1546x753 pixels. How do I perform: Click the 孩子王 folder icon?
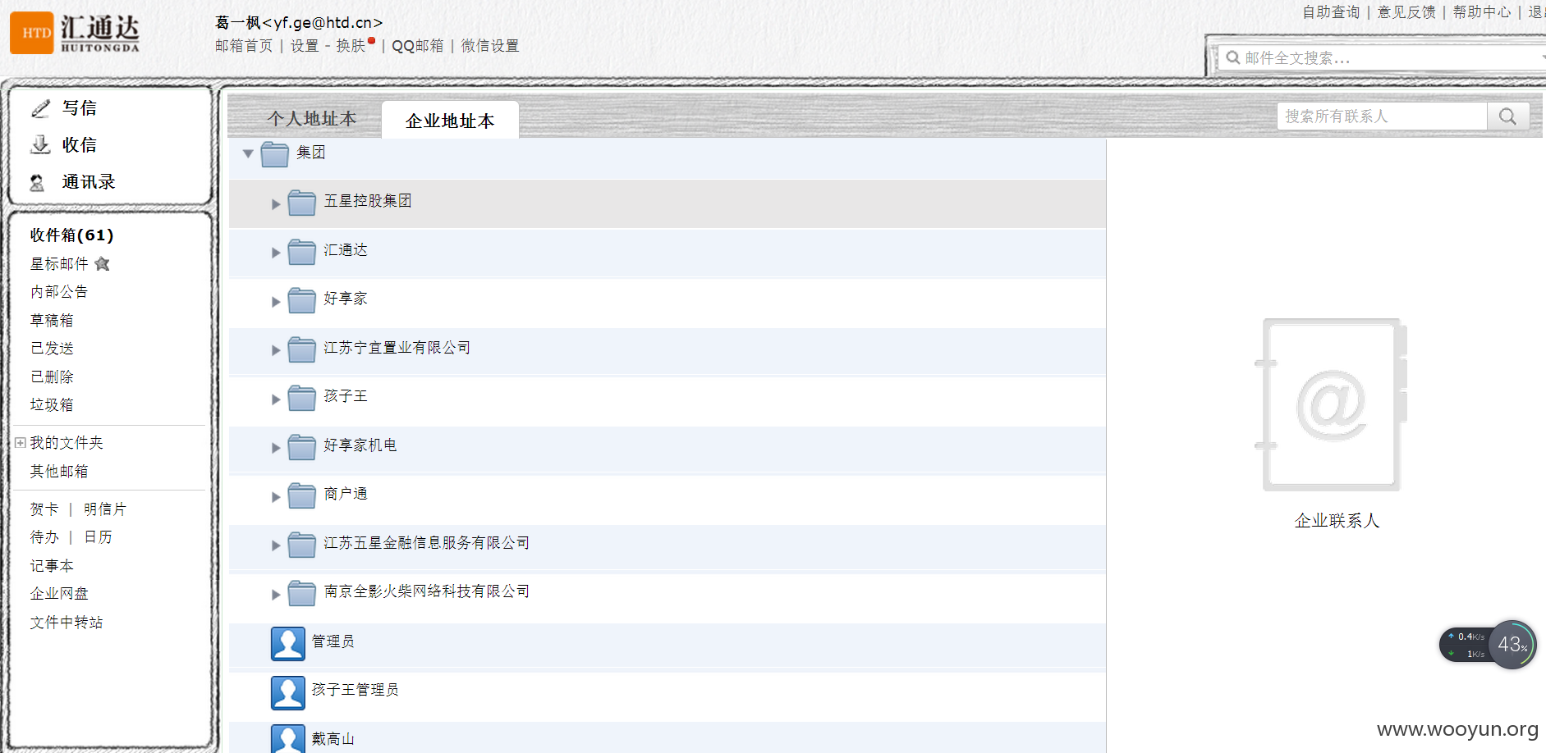click(x=302, y=398)
